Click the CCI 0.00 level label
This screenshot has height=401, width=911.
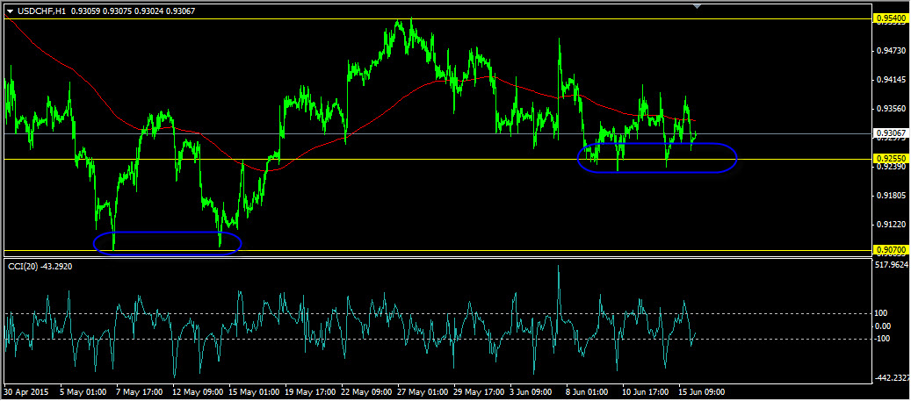click(x=885, y=326)
